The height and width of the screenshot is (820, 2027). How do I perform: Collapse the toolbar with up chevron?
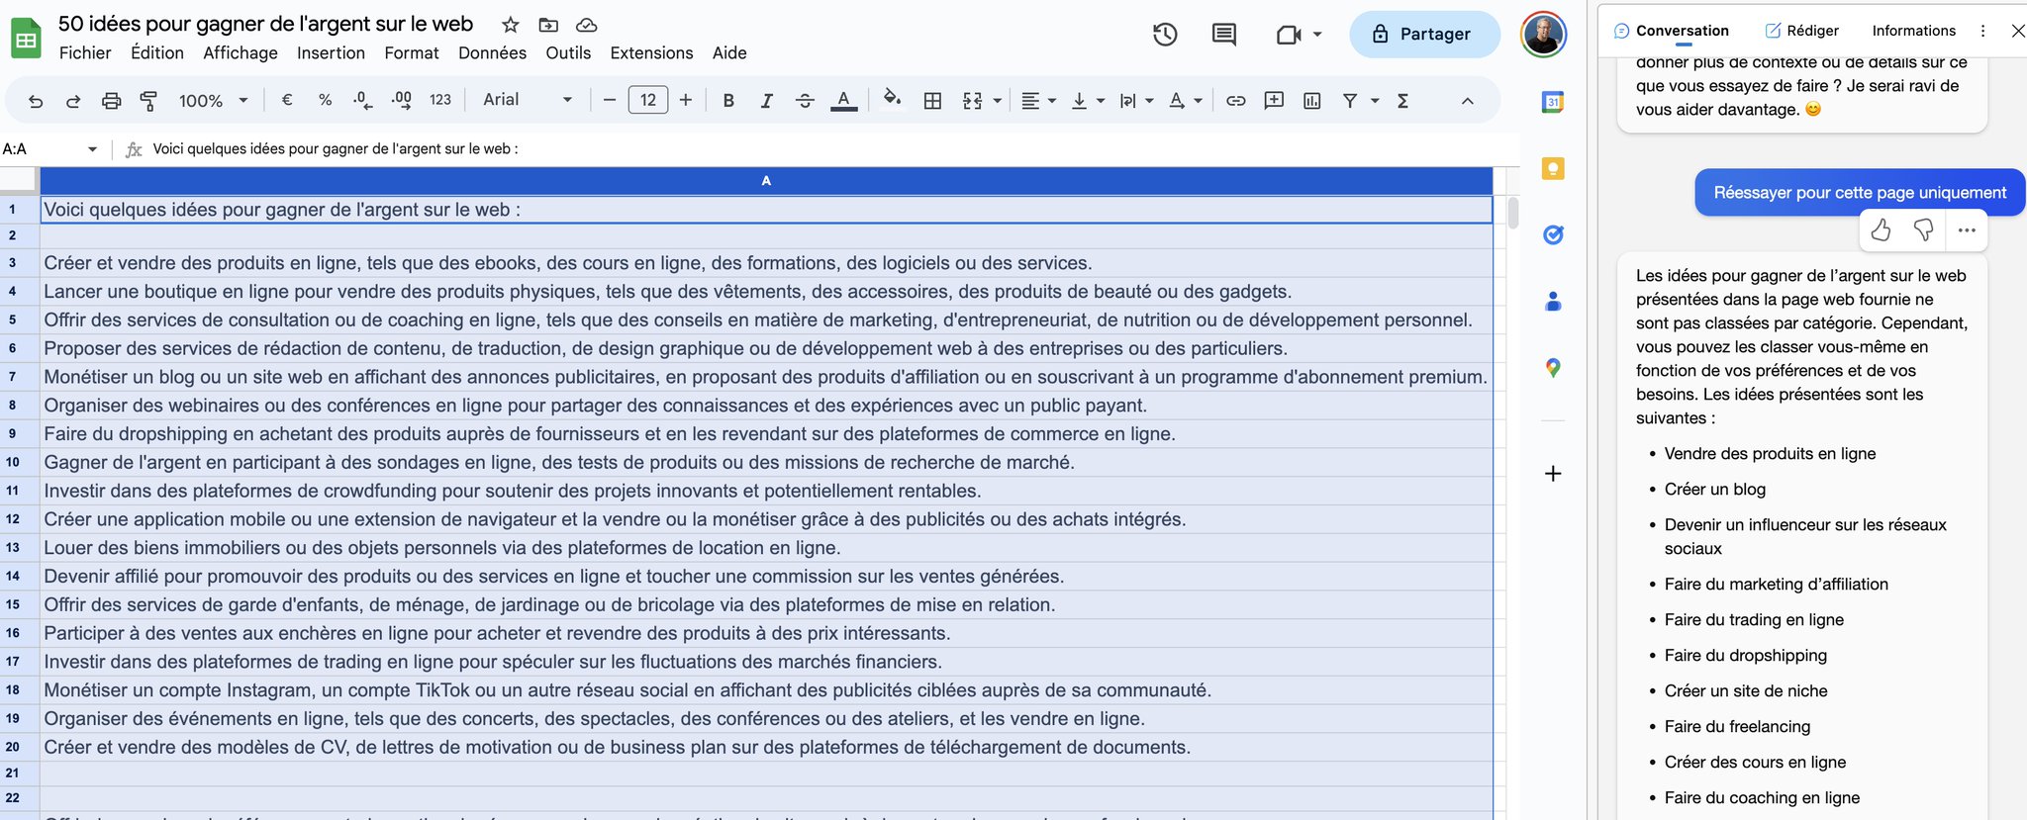[1467, 101]
